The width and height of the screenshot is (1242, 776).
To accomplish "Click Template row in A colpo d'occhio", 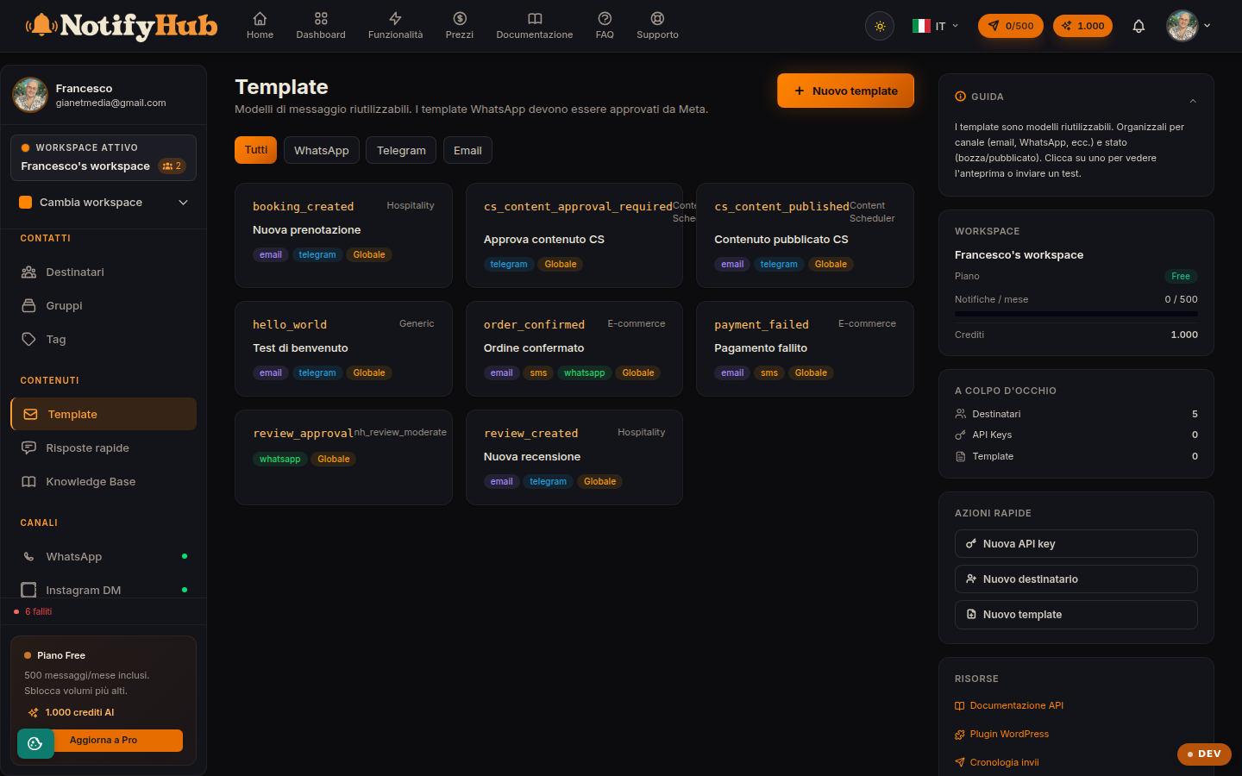I will [x=1076, y=456].
